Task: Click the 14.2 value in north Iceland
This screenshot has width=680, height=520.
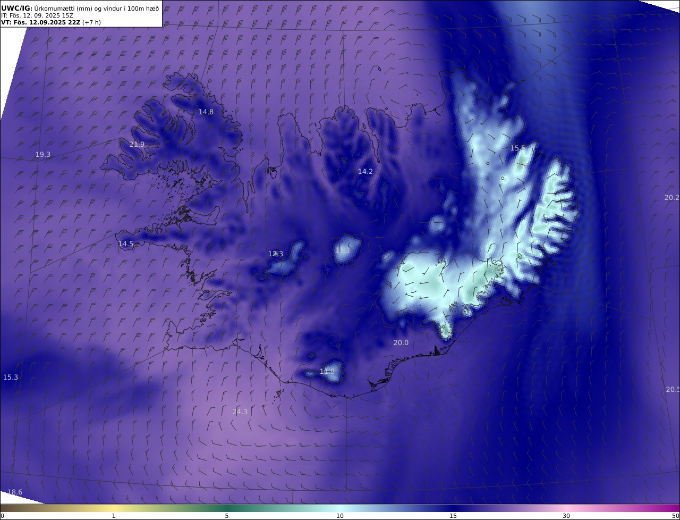Action: (x=365, y=171)
